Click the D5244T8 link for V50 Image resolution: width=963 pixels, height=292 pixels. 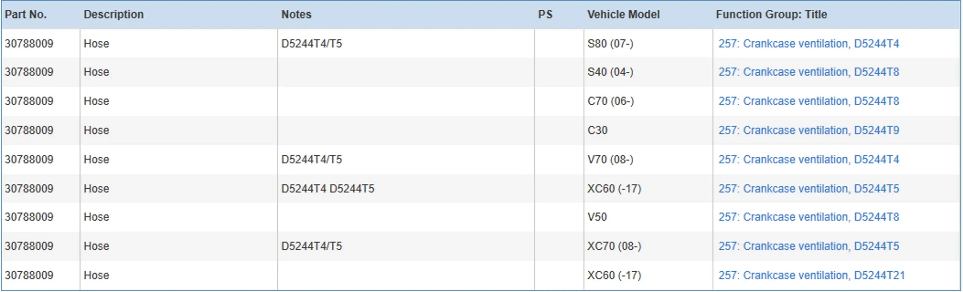[x=808, y=217]
